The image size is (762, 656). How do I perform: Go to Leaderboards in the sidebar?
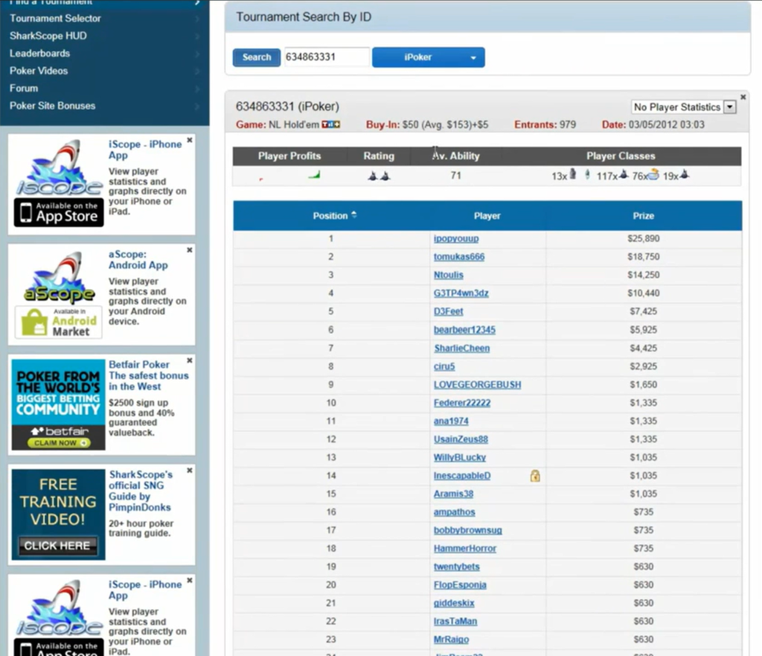point(40,54)
